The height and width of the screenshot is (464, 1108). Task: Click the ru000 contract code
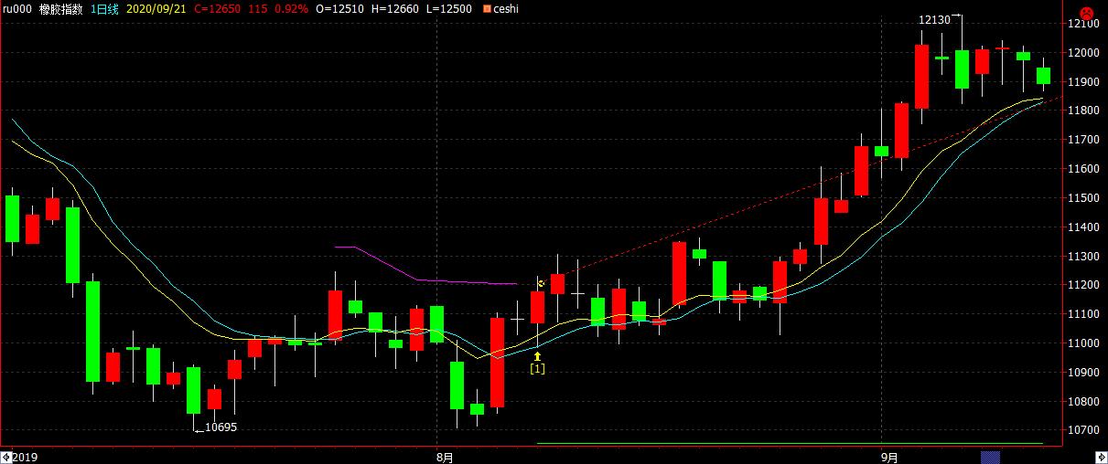[16, 9]
